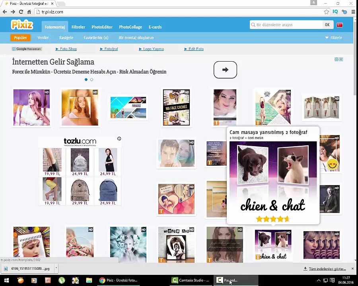Image resolution: width=358 pixels, height=286 pixels.
Task: Click the İnternetten Gelir Sağlama ad headline
Action: (53, 62)
